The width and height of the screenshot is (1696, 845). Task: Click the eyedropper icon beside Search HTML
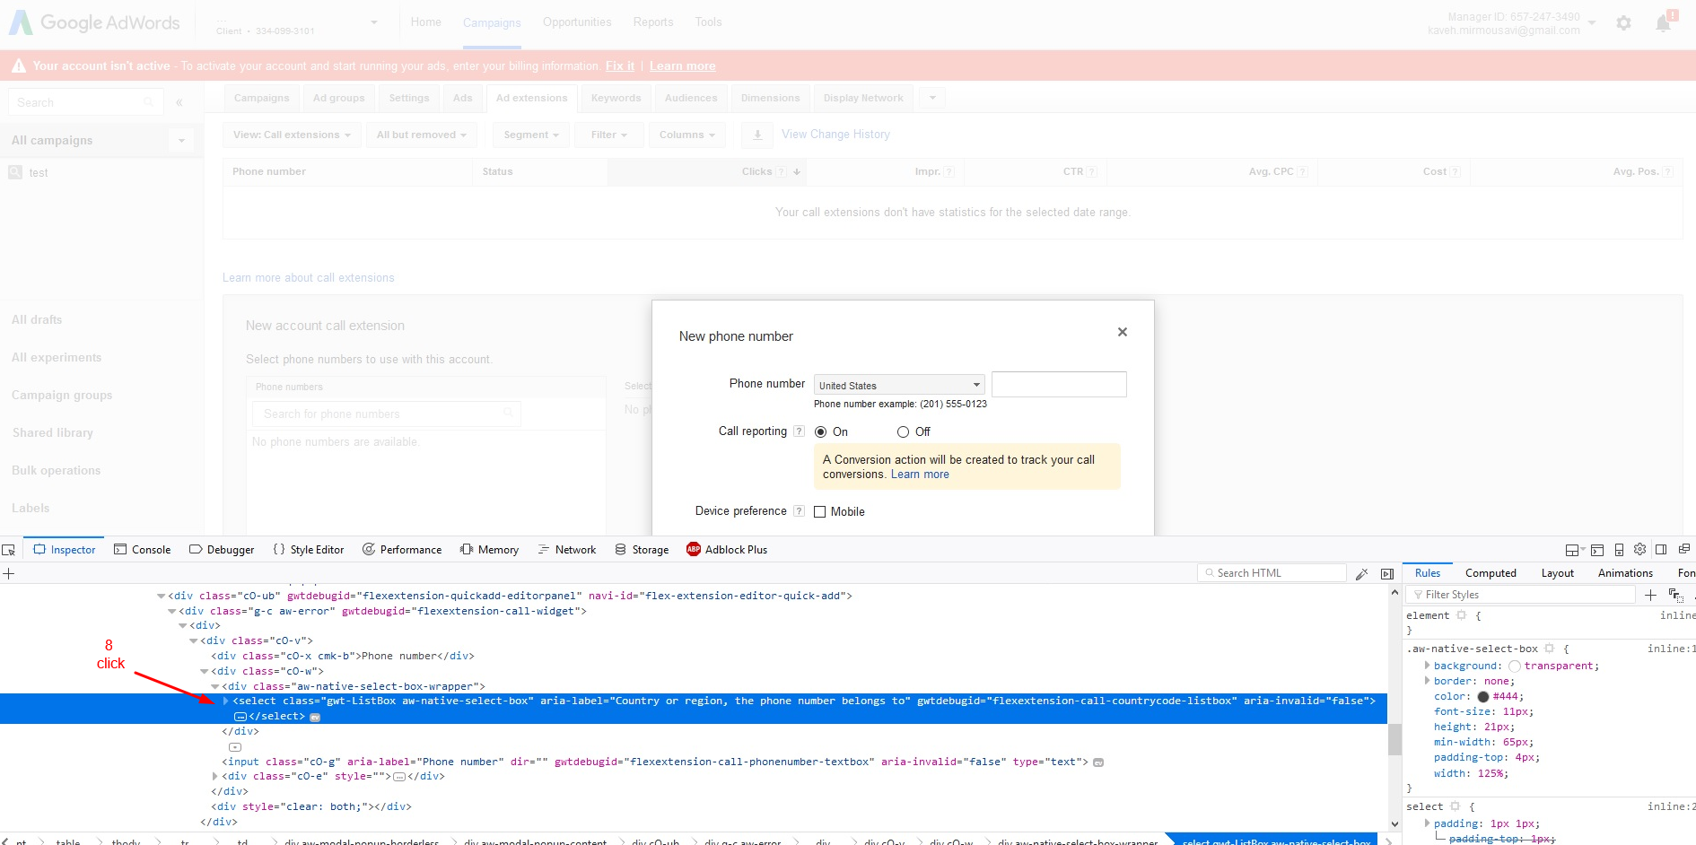click(x=1362, y=574)
